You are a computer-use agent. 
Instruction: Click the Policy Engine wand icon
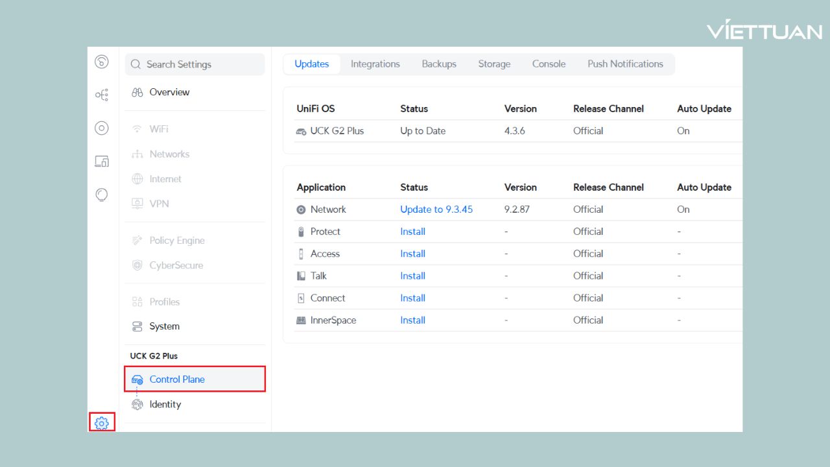137,241
